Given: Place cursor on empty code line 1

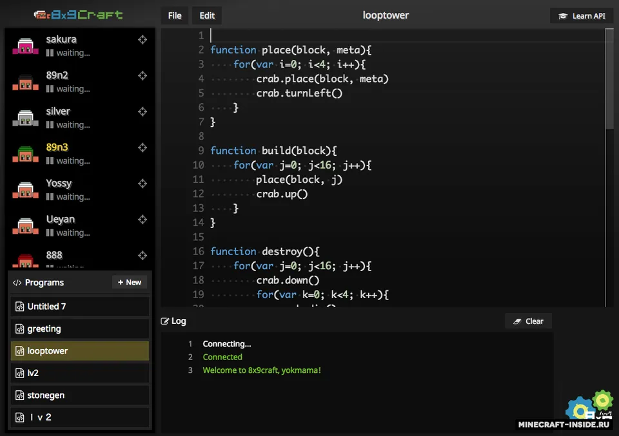Looking at the screenshot, I should coord(407,35).
